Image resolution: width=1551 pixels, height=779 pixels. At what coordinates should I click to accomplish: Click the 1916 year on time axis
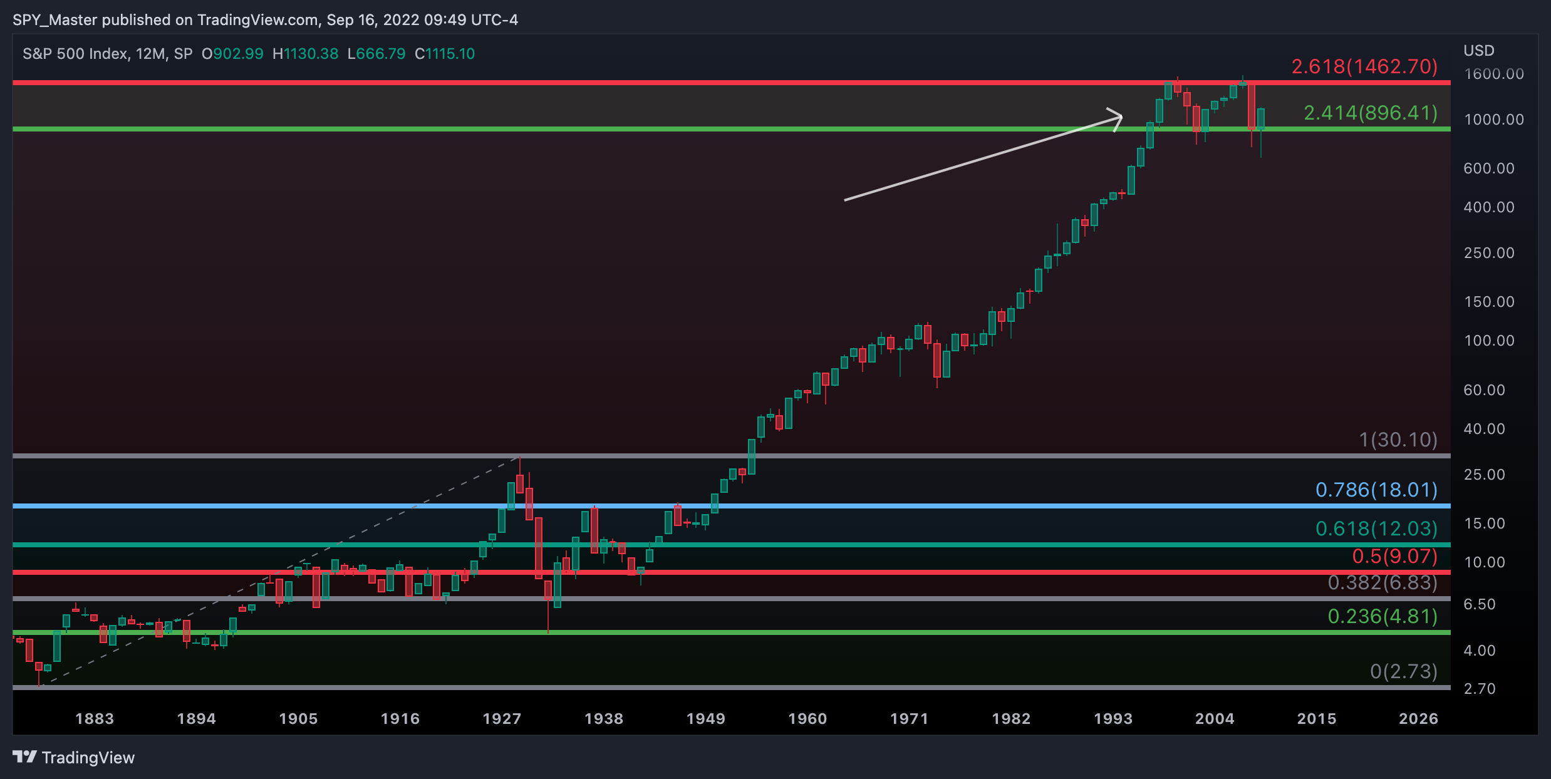click(x=400, y=719)
